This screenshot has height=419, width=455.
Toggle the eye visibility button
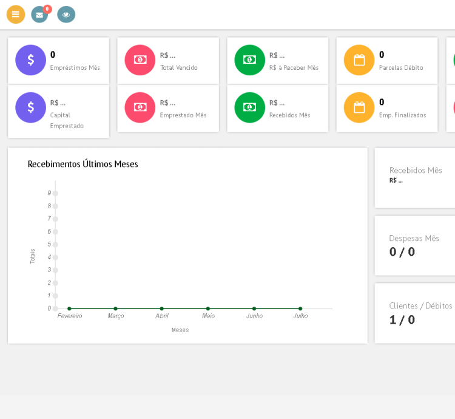(66, 15)
